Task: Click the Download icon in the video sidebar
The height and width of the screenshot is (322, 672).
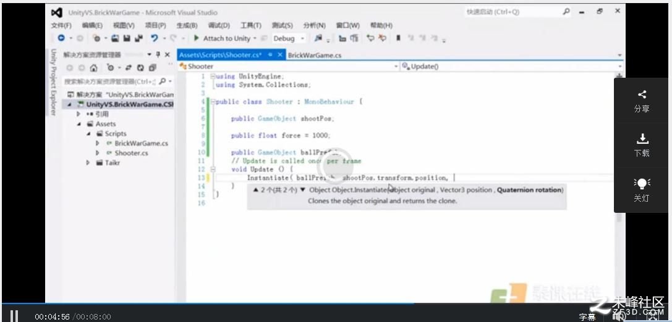Action: tap(642, 139)
